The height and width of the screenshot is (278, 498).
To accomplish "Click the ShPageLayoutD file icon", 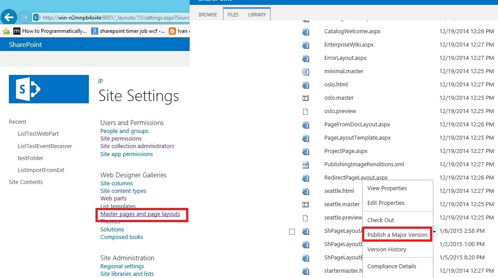I will coord(306,245).
